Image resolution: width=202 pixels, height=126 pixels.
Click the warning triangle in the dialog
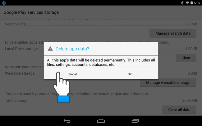(50, 49)
